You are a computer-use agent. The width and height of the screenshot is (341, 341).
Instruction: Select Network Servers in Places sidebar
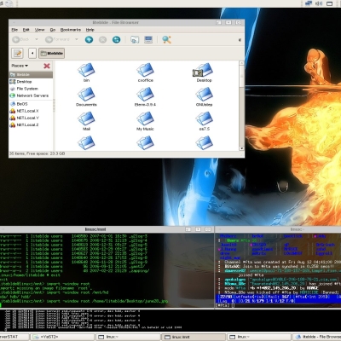tap(31, 95)
